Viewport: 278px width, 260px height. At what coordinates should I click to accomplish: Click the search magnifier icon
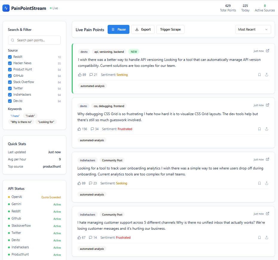coord(13,40)
